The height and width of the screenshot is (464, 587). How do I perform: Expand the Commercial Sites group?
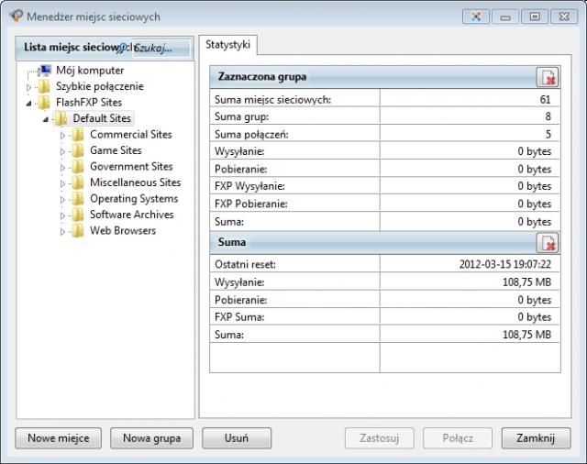coord(63,136)
